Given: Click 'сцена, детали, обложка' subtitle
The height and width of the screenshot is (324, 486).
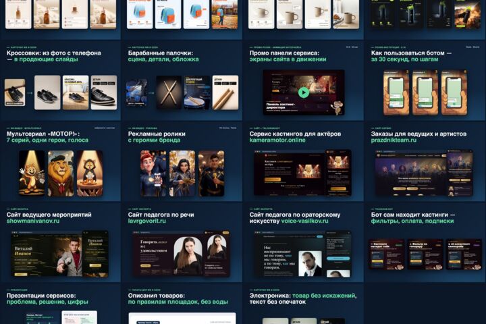Looking at the screenshot, I should tap(163, 59).
